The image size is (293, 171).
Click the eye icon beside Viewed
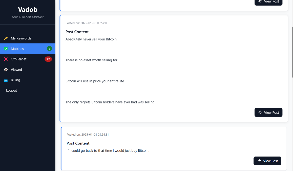(6, 70)
